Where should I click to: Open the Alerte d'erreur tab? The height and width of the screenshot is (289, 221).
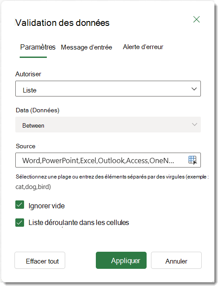tap(143, 47)
